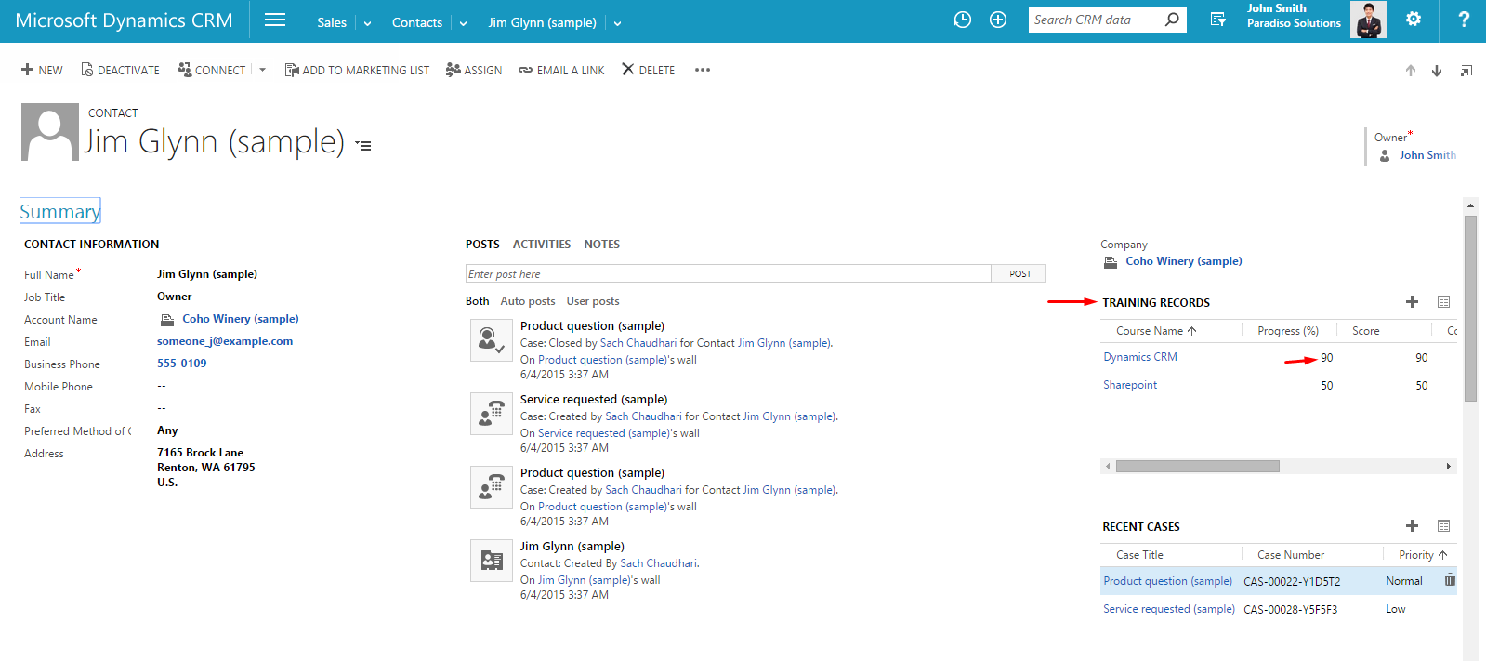Click Email a Link command
Viewport: 1486px width, 661px height.
[x=561, y=70]
